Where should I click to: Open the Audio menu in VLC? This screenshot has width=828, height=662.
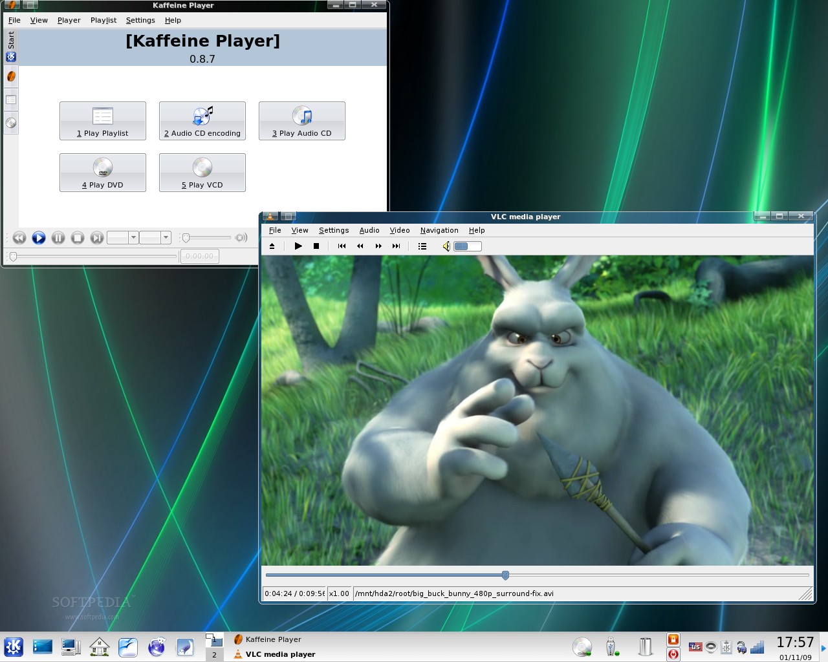coord(369,230)
